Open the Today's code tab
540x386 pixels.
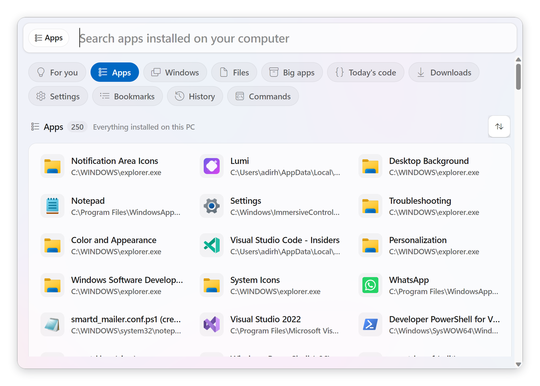coord(365,72)
